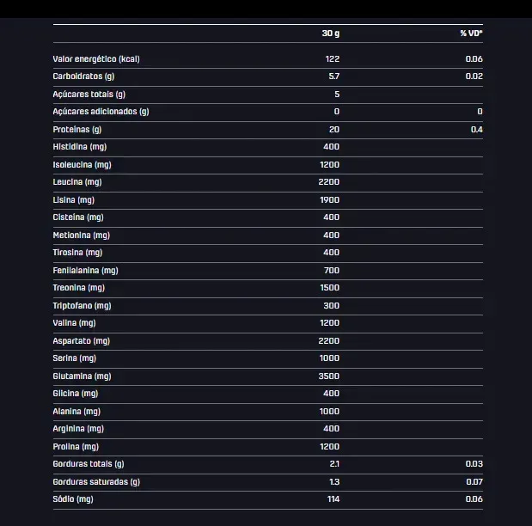
Task: Select Gorduras saturadas percent value 0.07
Action: (x=474, y=482)
